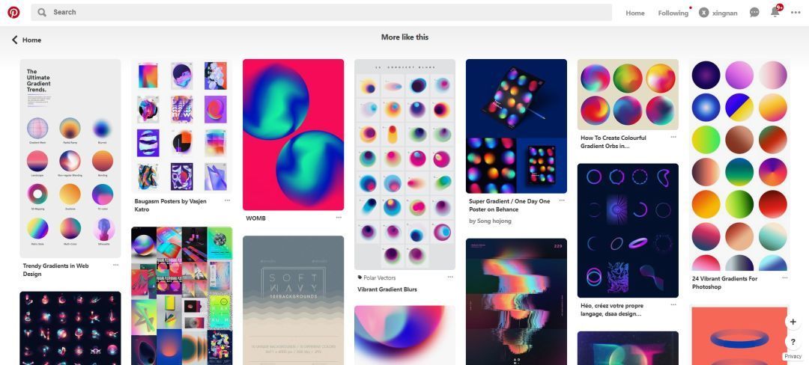This screenshot has height=365, width=809.
Task: Open the messages chat bubble icon
Action: [x=754, y=13]
